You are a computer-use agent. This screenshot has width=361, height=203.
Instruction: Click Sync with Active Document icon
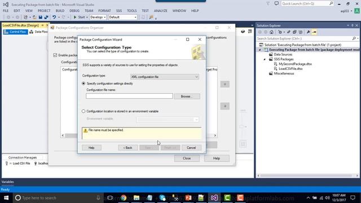288,32
